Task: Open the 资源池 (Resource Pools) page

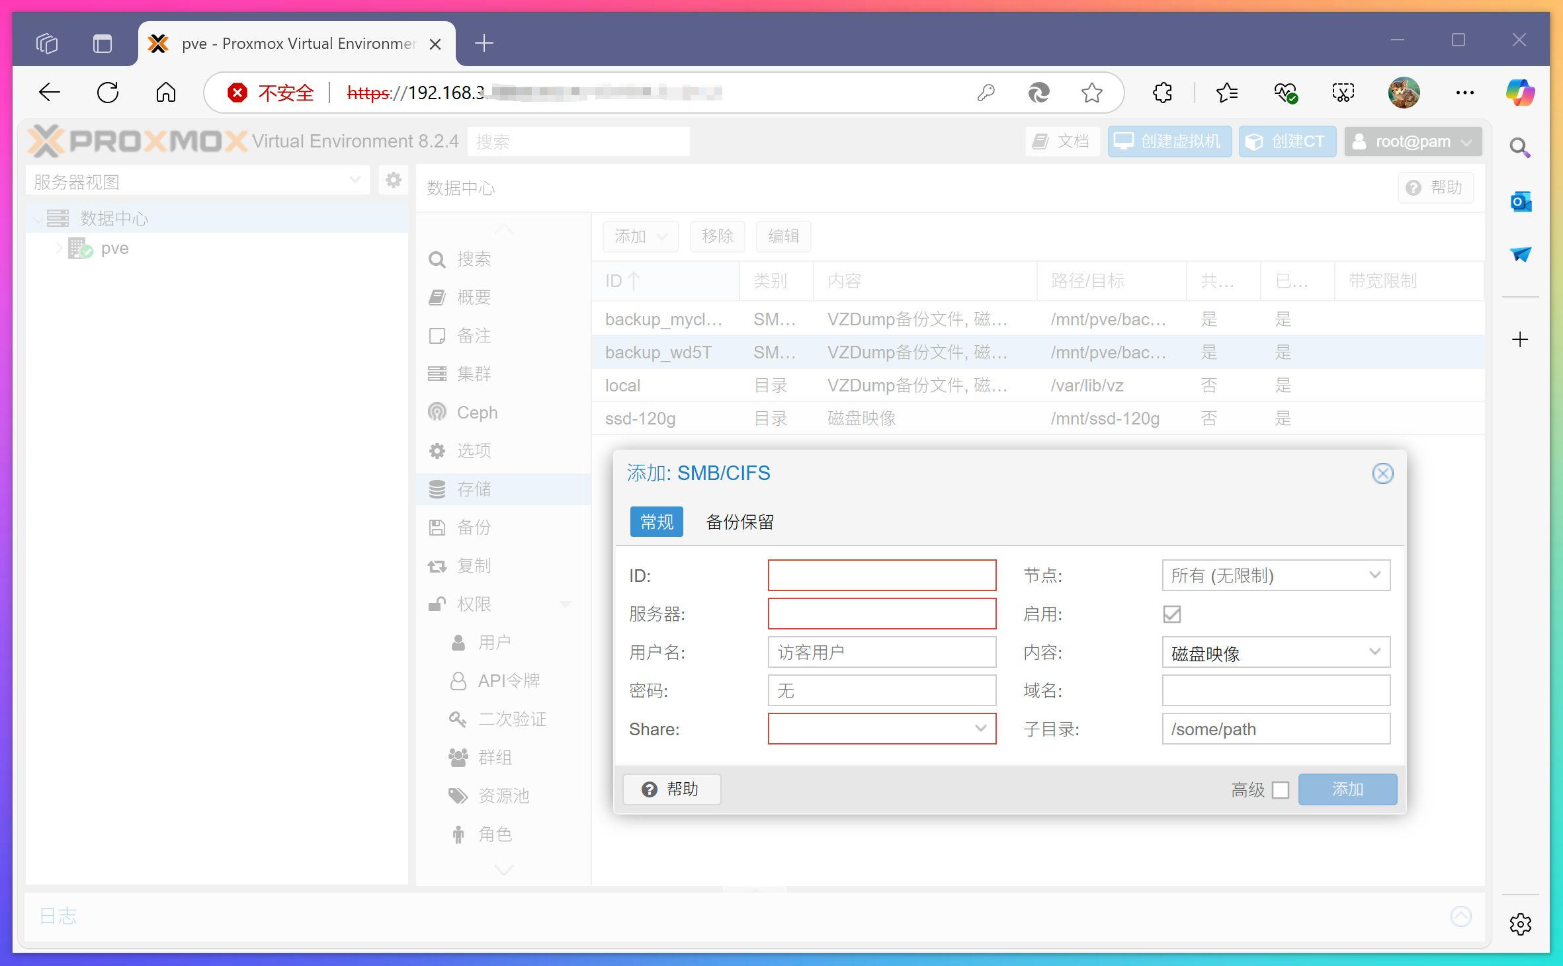Action: pos(503,795)
